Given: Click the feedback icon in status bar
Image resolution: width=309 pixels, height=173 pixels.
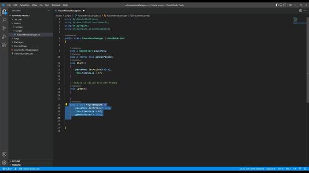Looking at the screenshot, I should [x=300, y=169].
